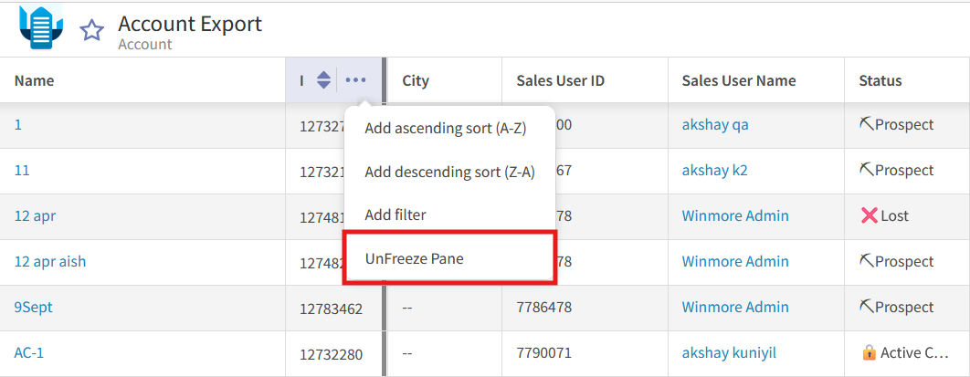The width and height of the screenshot is (970, 377).
Task: Choose Add filter from the menu
Action: (395, 215)
